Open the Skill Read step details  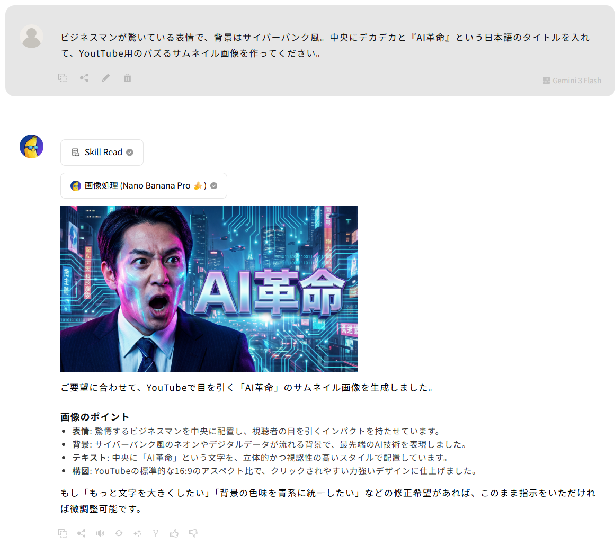102,152
